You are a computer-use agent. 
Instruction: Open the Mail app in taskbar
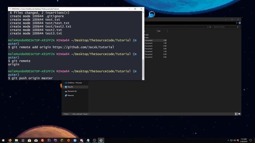pos(36,140)
